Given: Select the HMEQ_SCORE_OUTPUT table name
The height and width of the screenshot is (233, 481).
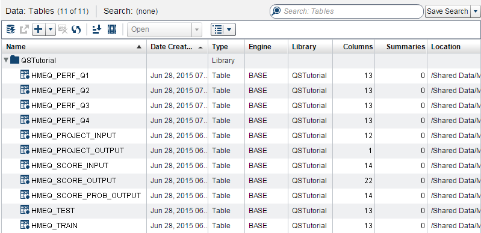Looking at the screenshot, I should [x=73, y=181].
